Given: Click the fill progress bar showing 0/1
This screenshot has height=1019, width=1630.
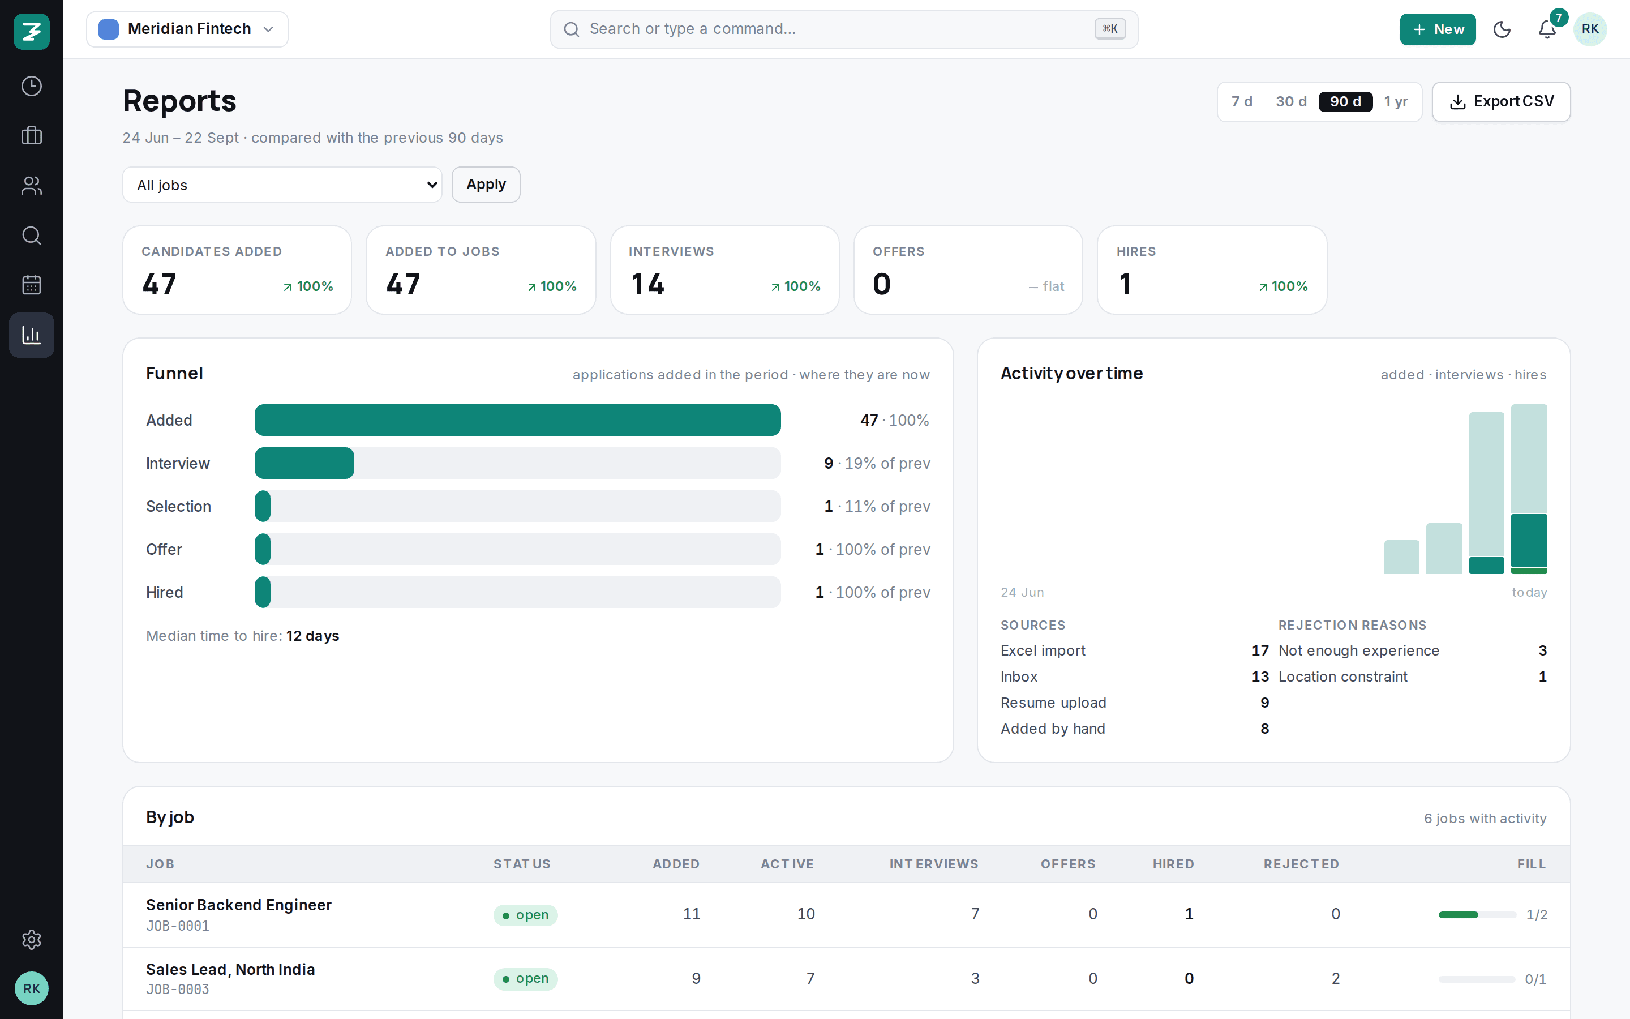Looking at the screenshot, I should pyautogui.click(x=1477, y=979).
